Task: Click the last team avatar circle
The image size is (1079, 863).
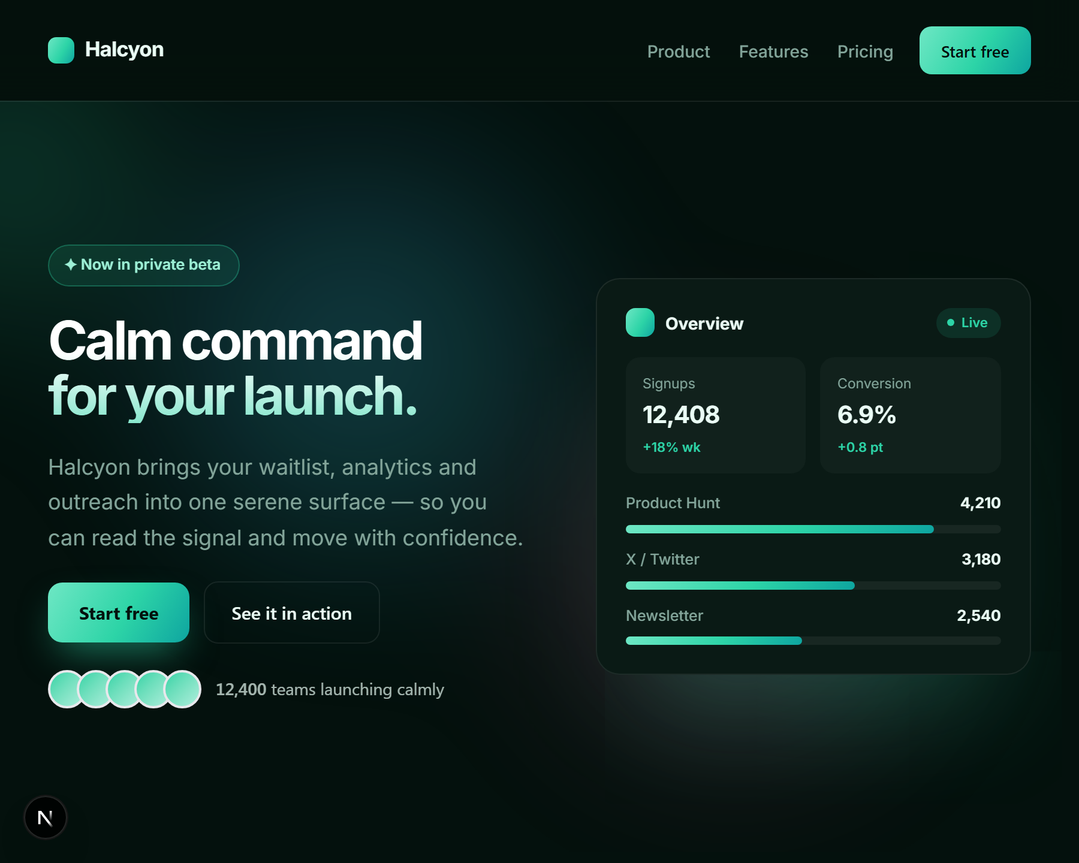Action: point(182,689)
